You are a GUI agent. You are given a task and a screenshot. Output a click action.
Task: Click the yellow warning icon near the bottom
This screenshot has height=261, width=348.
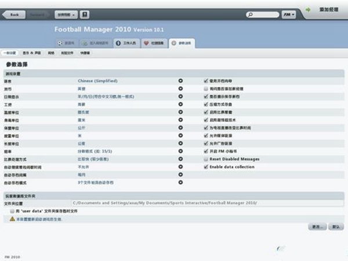pyautogui.click(x=12, y=219)
